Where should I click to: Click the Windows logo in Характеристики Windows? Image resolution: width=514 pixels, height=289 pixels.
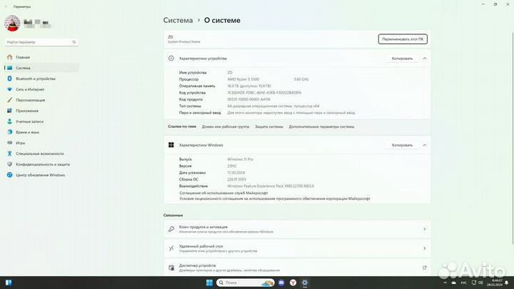click(x=171, y=145)
